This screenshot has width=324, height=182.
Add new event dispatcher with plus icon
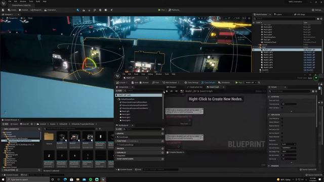tap(163, 159)
